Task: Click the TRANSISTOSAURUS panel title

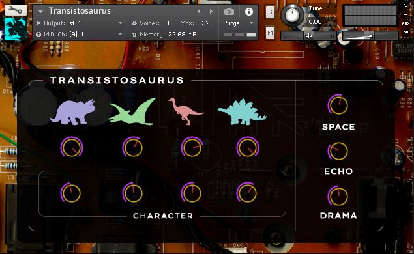Action: coord(117,80)
